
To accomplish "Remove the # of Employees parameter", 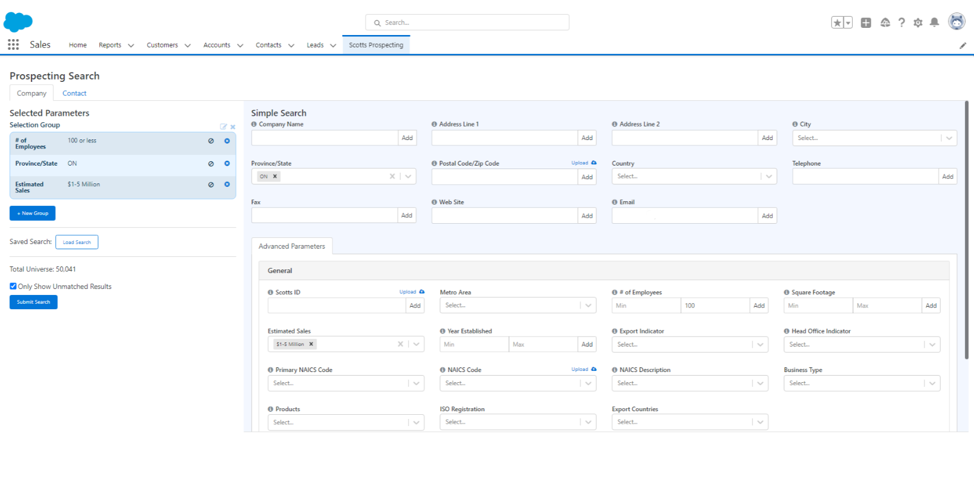I will [227, 141].
